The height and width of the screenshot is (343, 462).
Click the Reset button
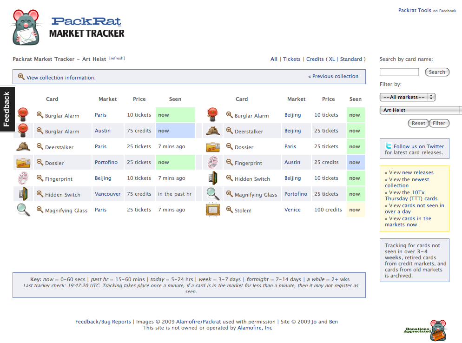coord(418,123)
